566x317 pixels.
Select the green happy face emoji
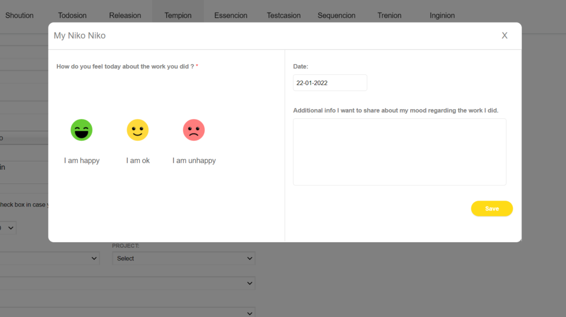[81, 130]
